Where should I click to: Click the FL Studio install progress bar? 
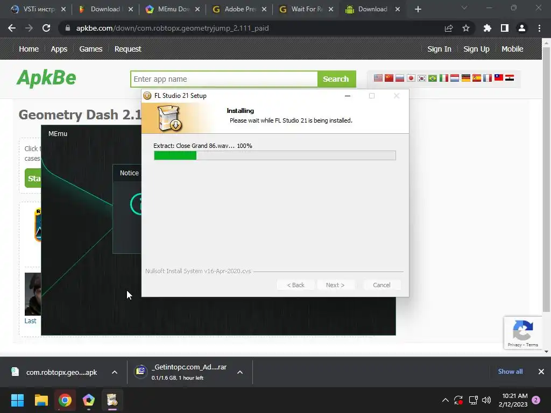point(275,155)
